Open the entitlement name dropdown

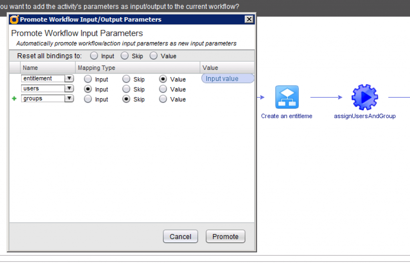pyautogui.click(x=69, y=79)
